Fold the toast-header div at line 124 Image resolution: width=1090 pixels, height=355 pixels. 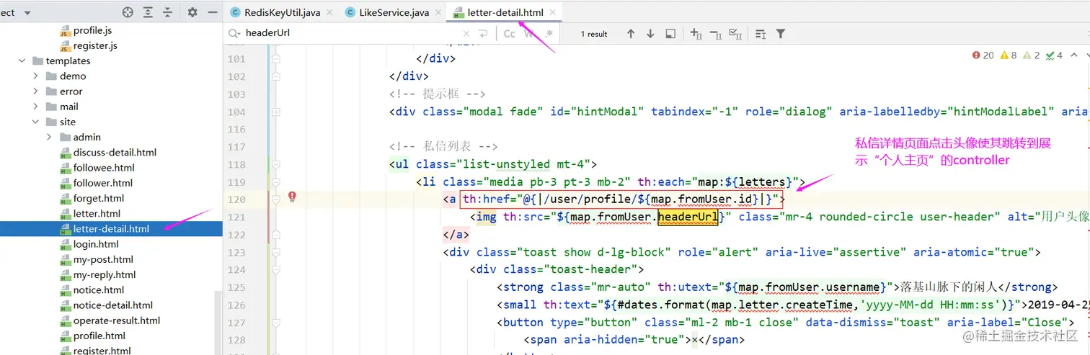tap(276, 270)
